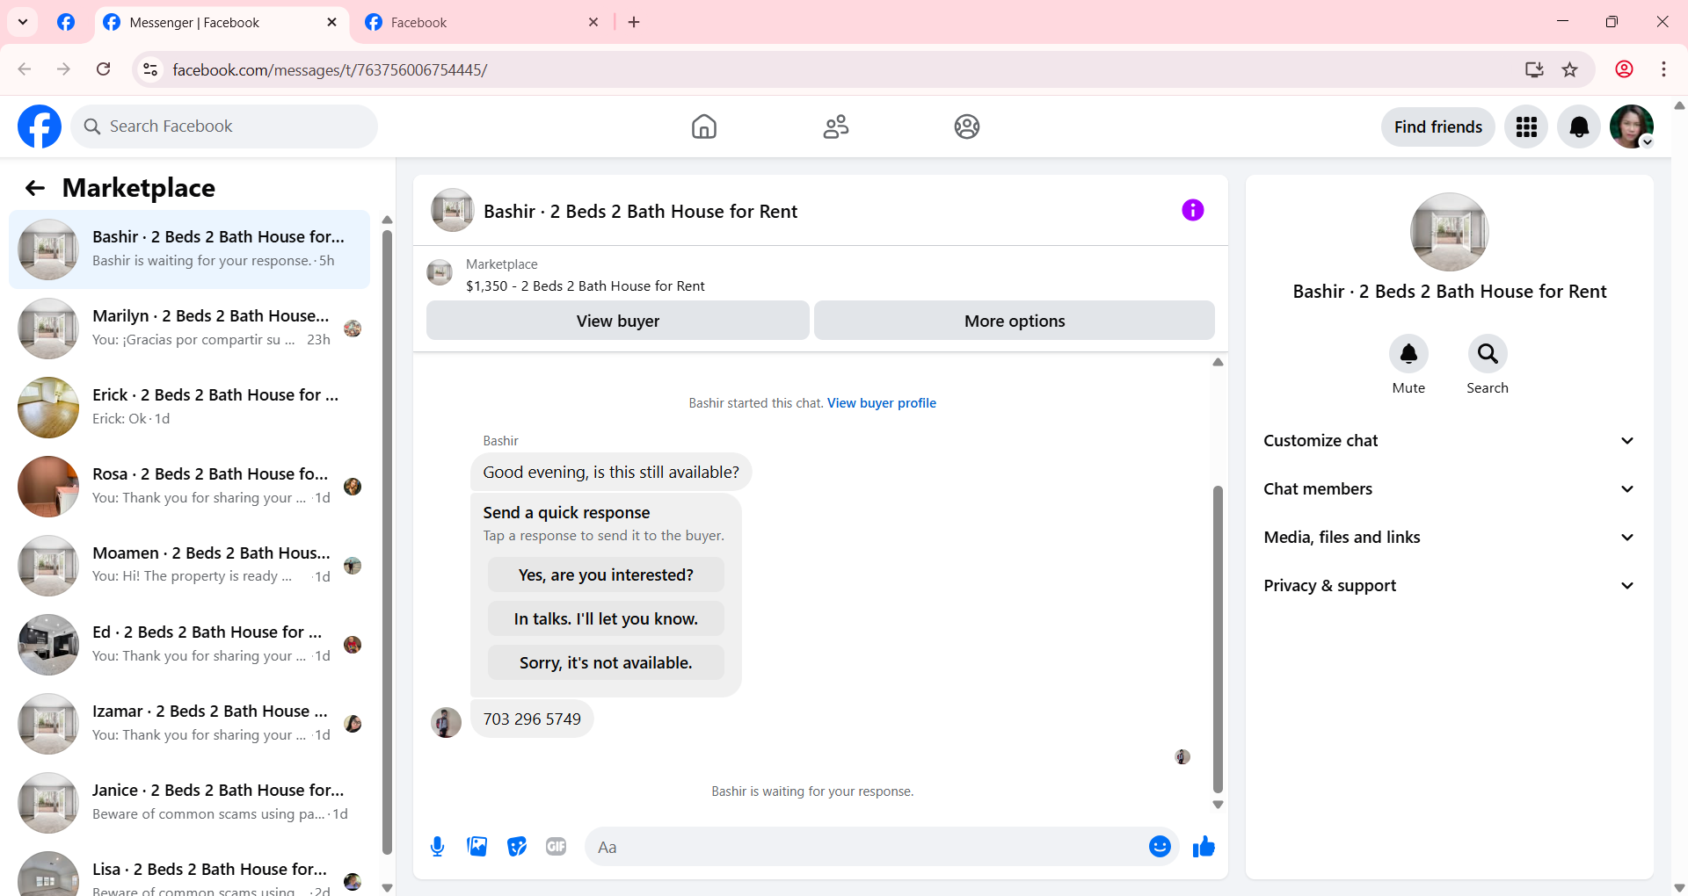The image size is (1688, 896).
Task: Close the Messenger | Facebook tab
Action: click(x=331, y=22)
